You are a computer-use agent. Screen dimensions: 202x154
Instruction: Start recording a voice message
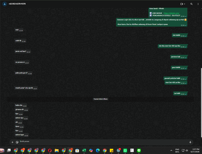point(190,142)
